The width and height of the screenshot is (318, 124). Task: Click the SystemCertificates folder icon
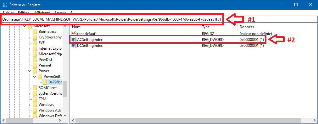coord(35,93)
